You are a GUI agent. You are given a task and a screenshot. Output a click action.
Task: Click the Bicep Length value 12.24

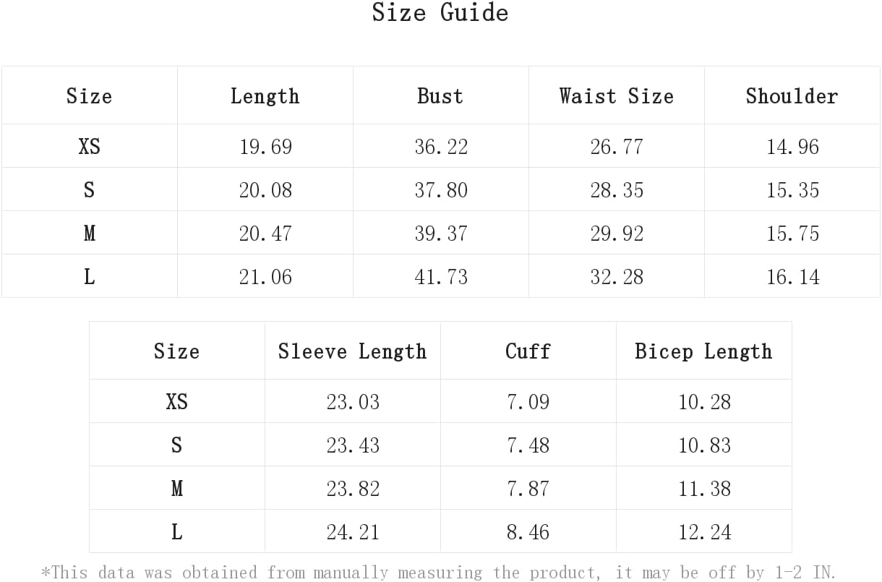click(705, 532)
